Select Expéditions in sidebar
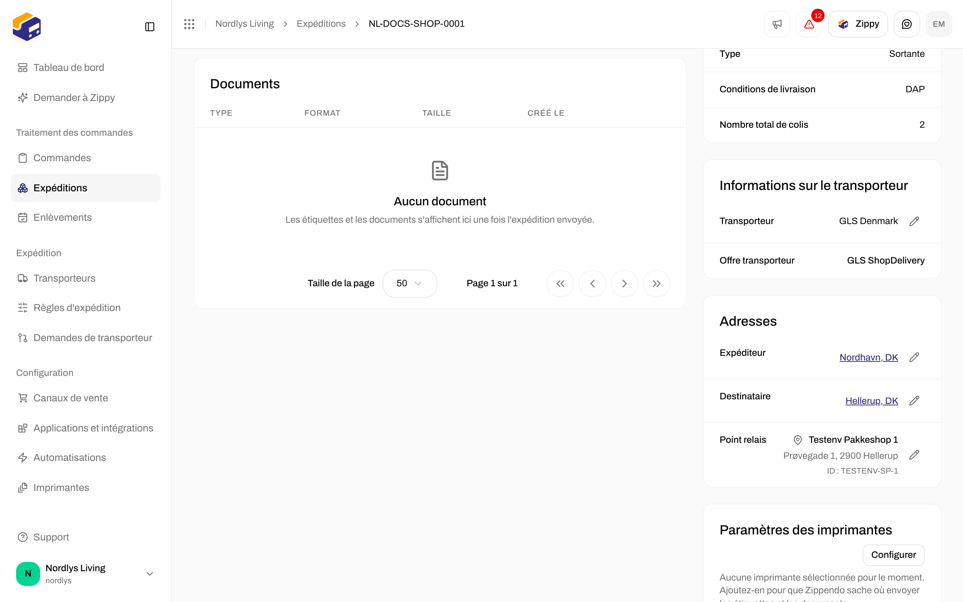Viewport: 963px width, 602px height. [x=86, y=188]
